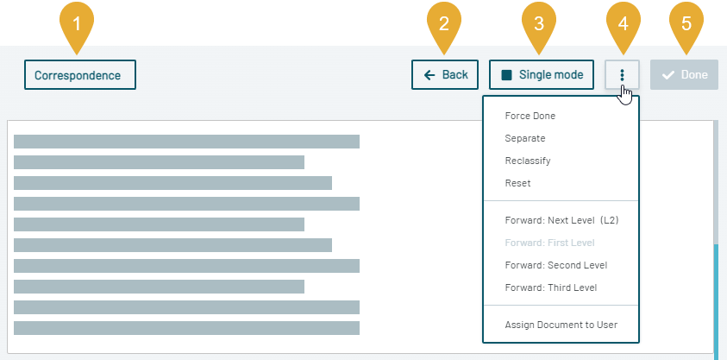Choose Forward: Second Level

click(557, 265)
